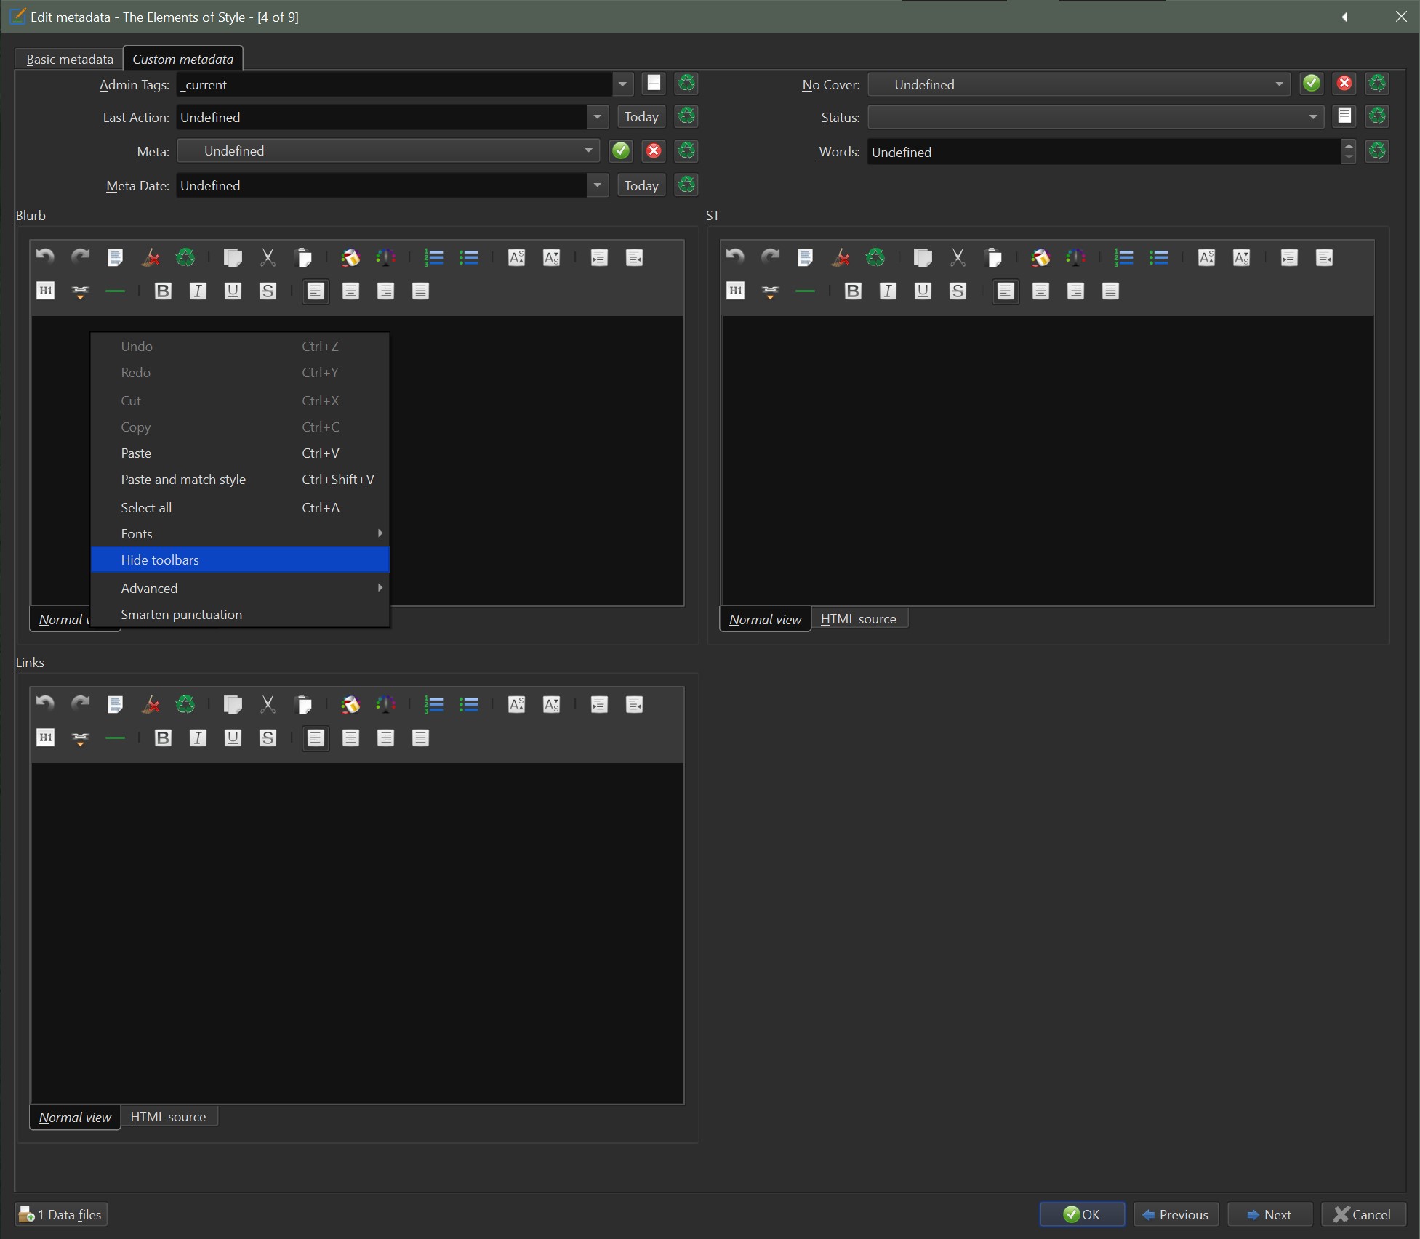Toggle bold in Links editor toolbar
1420x1239 pixels.
click(163, 738)
